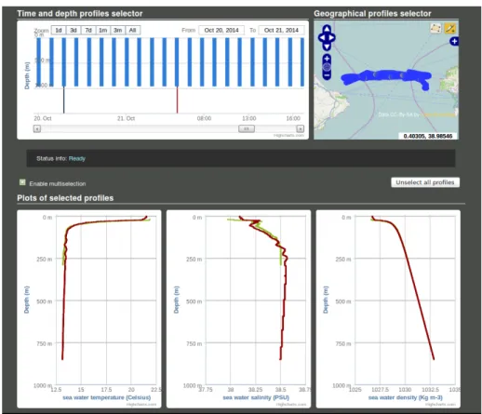This screenshot has height=414, width=482.
Task: Click the timeline scrollbar right arrow
Action: [300, 128]
